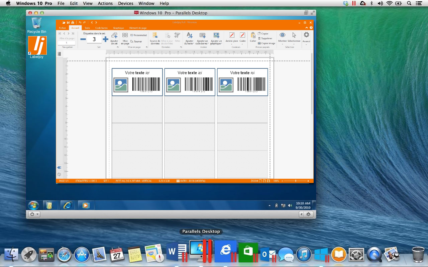The width and height of the screenshot is (428, 267).
Task: Select barcode in the second label
Action: point(199,85)
